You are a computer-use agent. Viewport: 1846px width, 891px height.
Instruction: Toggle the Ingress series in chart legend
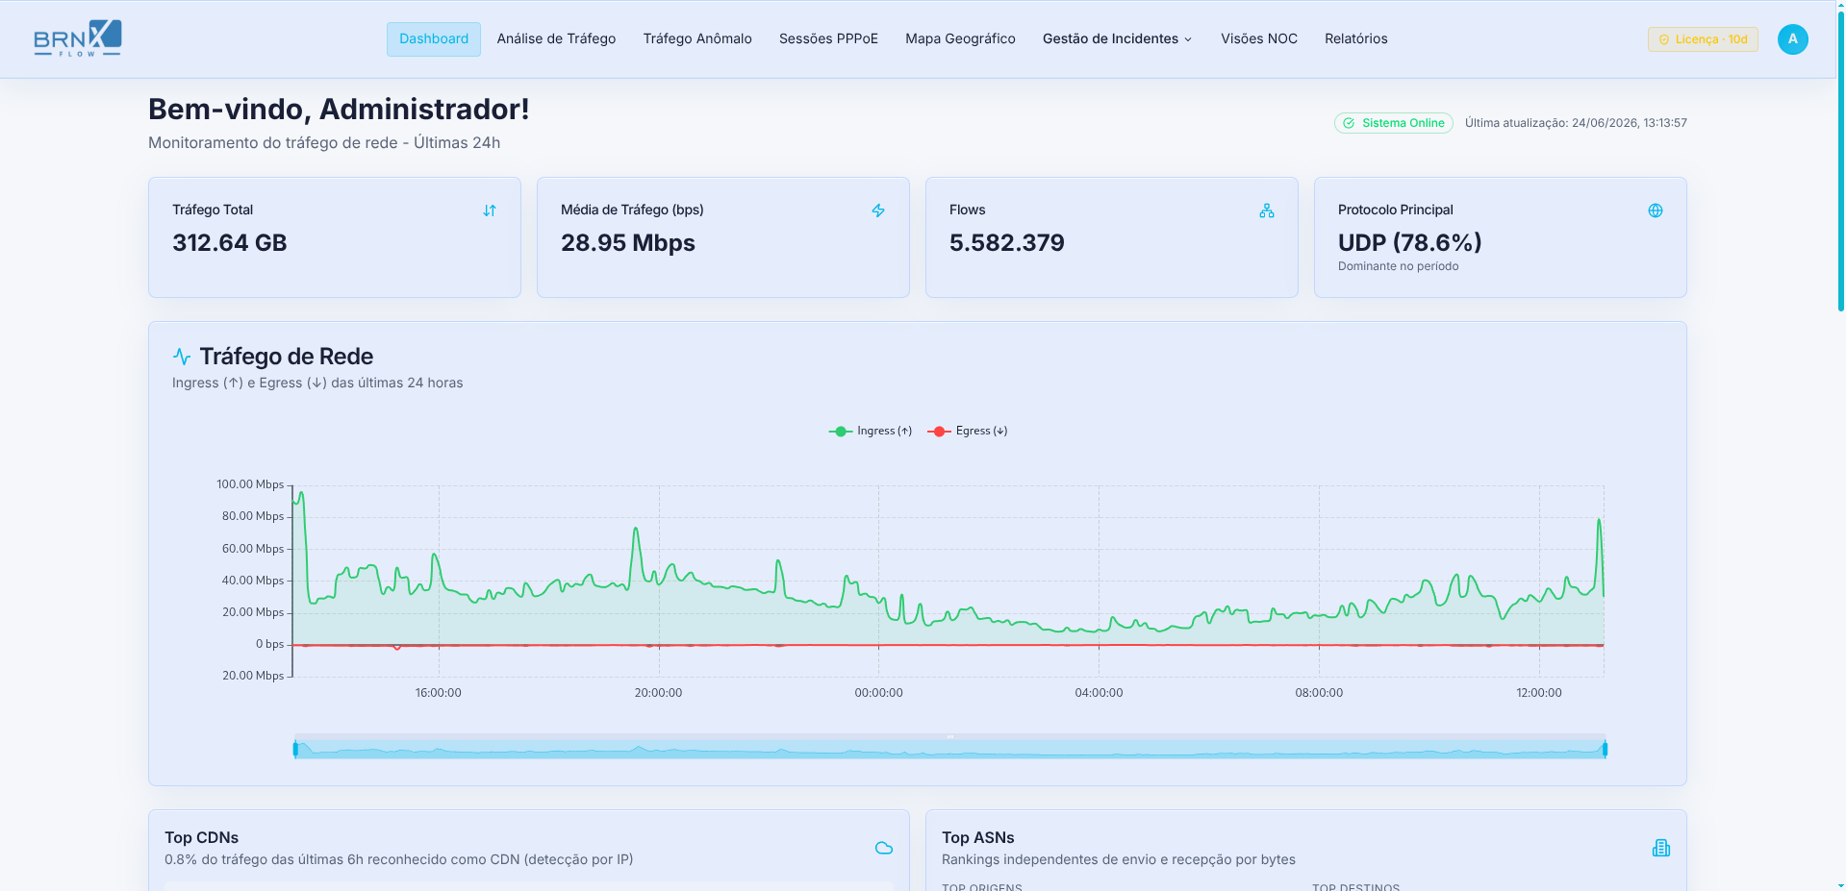click(x=871, y=431)
